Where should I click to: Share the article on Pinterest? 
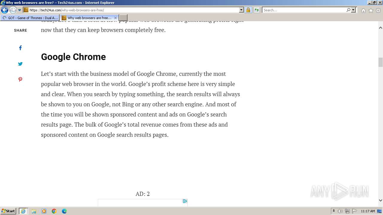click(x=20, y=79)
